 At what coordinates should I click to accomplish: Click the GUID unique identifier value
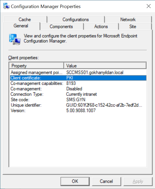pos(104,105)
